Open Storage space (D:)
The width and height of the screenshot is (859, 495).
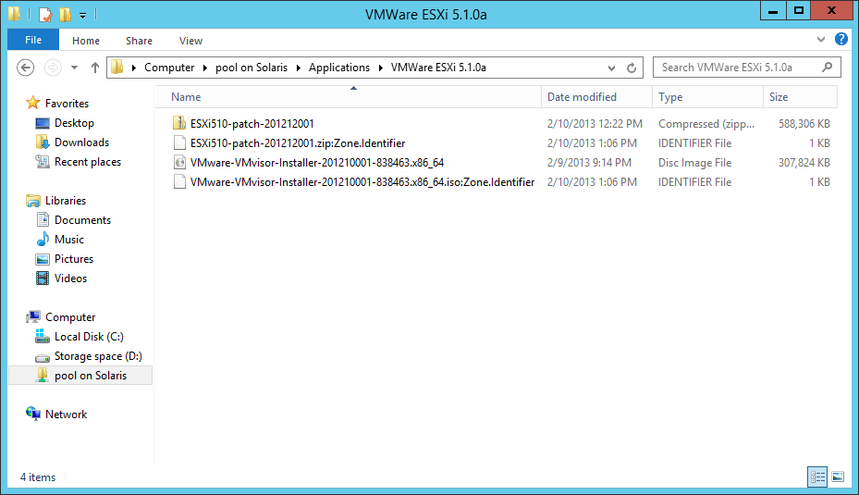pyautogui.click(x=98, y=356)
